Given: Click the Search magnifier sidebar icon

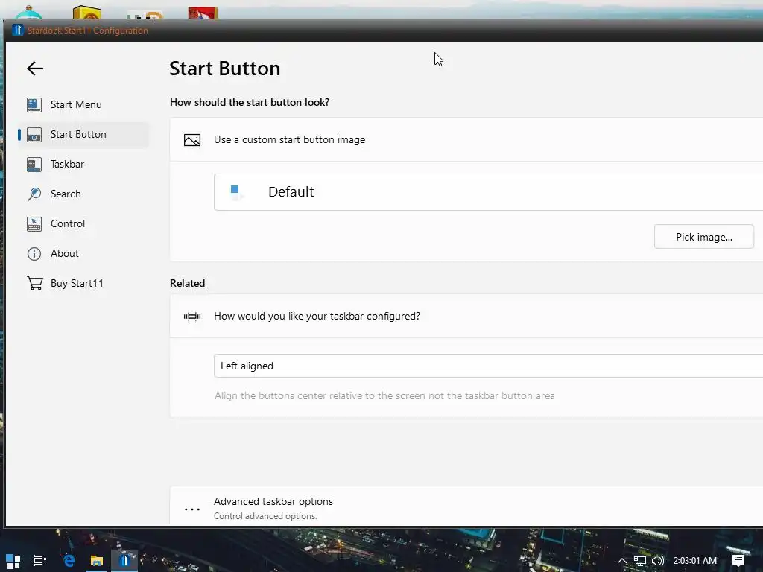Looking at the screenshot, I should point(34,194).
